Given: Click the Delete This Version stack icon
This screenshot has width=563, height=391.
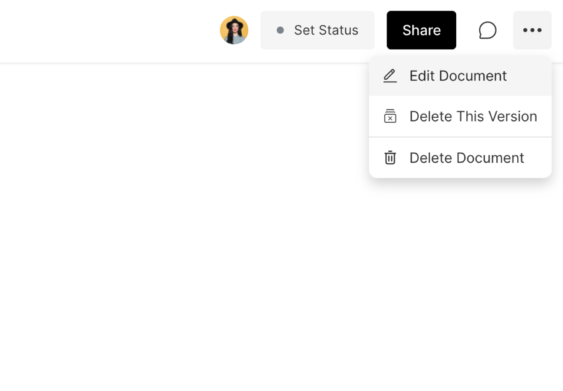Looking at the screenshot, I should coord(390,116).
